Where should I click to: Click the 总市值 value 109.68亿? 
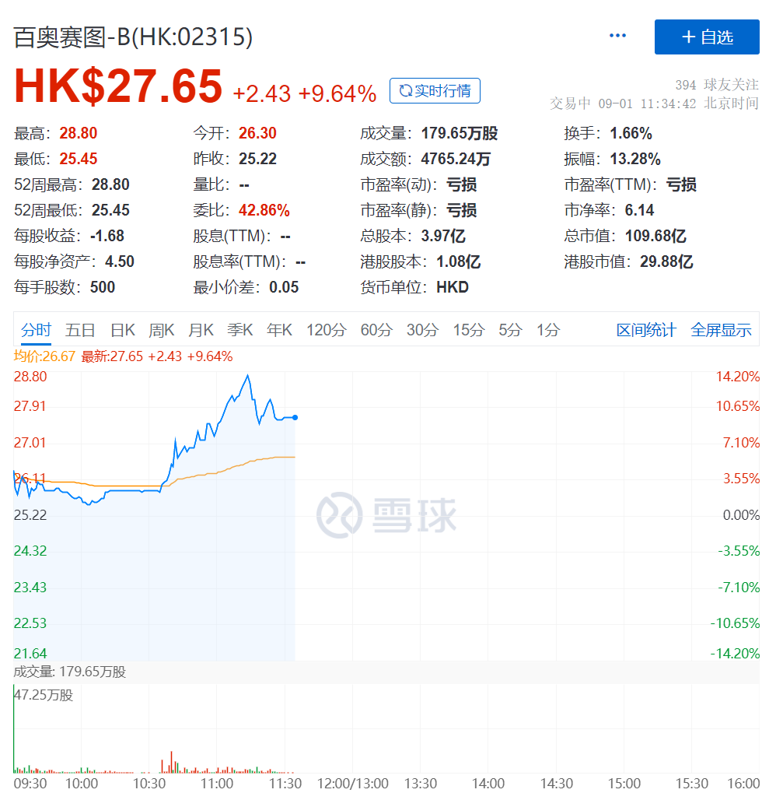[655, 236]
